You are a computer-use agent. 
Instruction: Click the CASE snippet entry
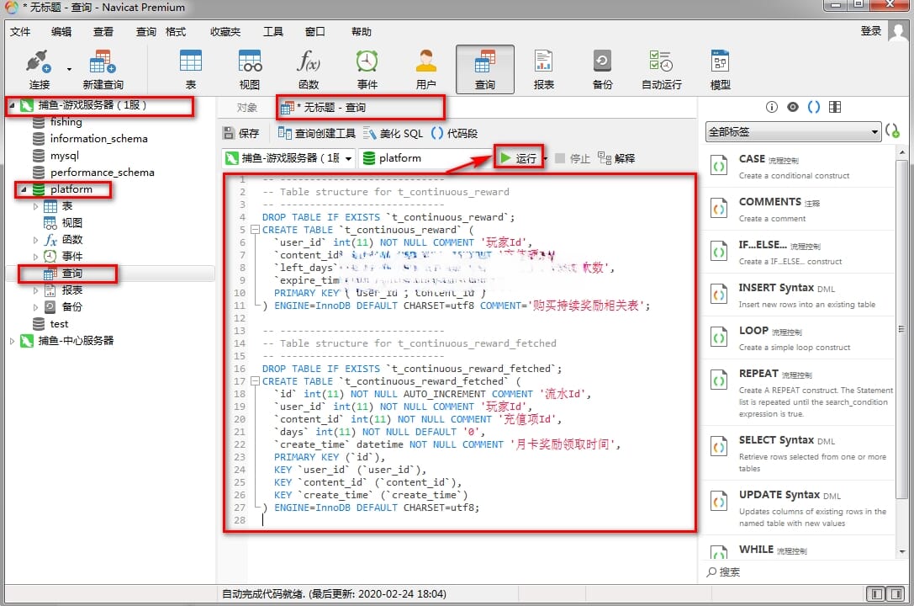tap(799, 166)
